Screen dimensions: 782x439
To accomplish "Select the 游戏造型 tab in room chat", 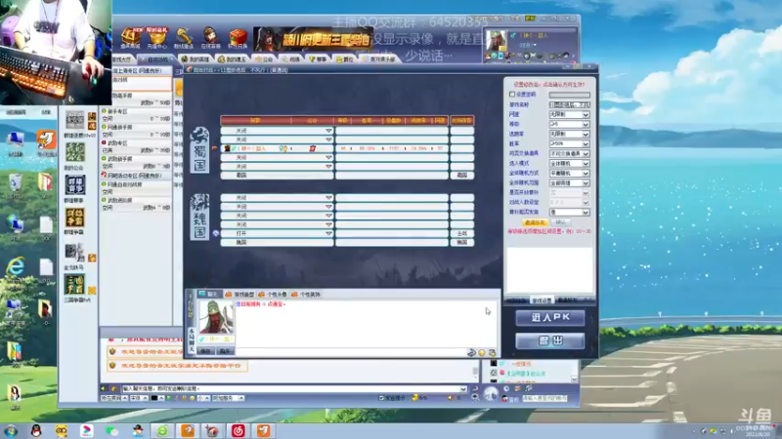I will click(x=239, y=295).
